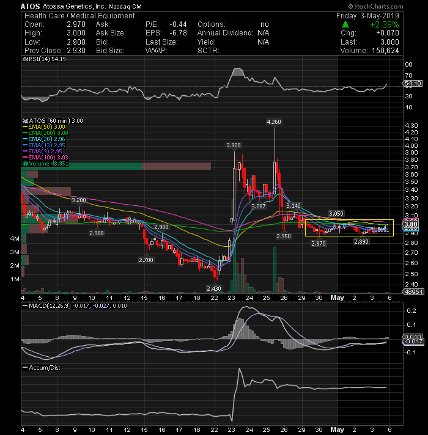Click the 3.287 price label
Image resolution: width=428 pixels, height=435 pixels.
pos(259,206)
